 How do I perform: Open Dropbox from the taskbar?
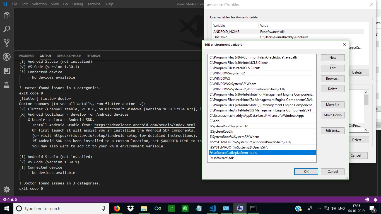[130, 208]
